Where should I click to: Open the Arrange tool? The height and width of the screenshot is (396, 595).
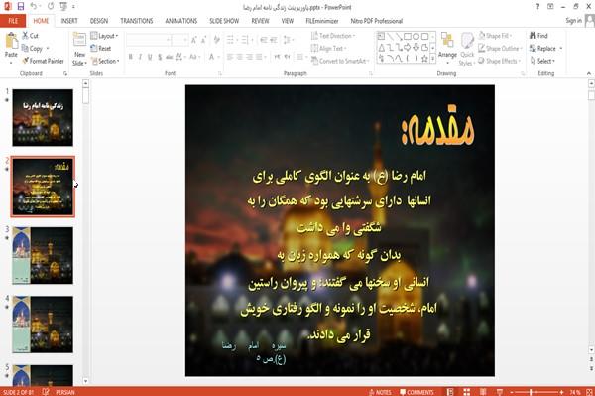[x=447, y=49]
